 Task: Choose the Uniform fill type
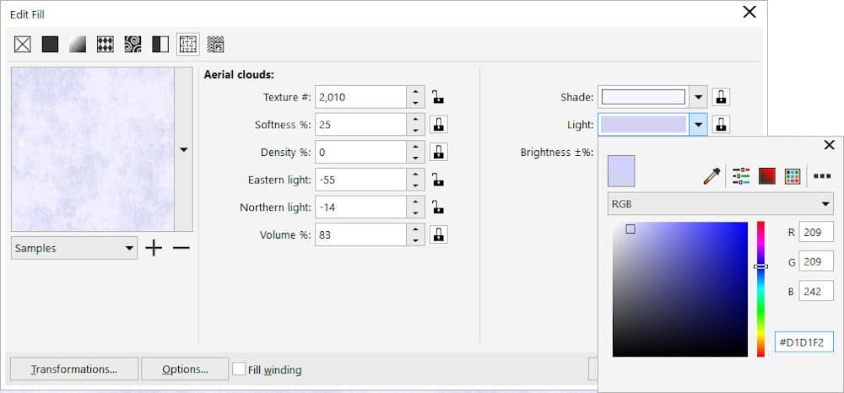[51, 44]
